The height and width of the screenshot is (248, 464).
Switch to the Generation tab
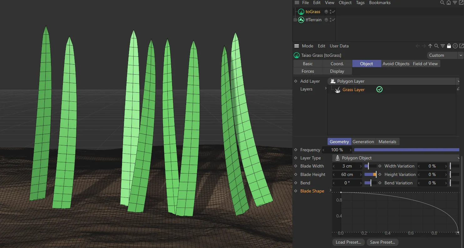pyautogui.click(x=363, y=141)
